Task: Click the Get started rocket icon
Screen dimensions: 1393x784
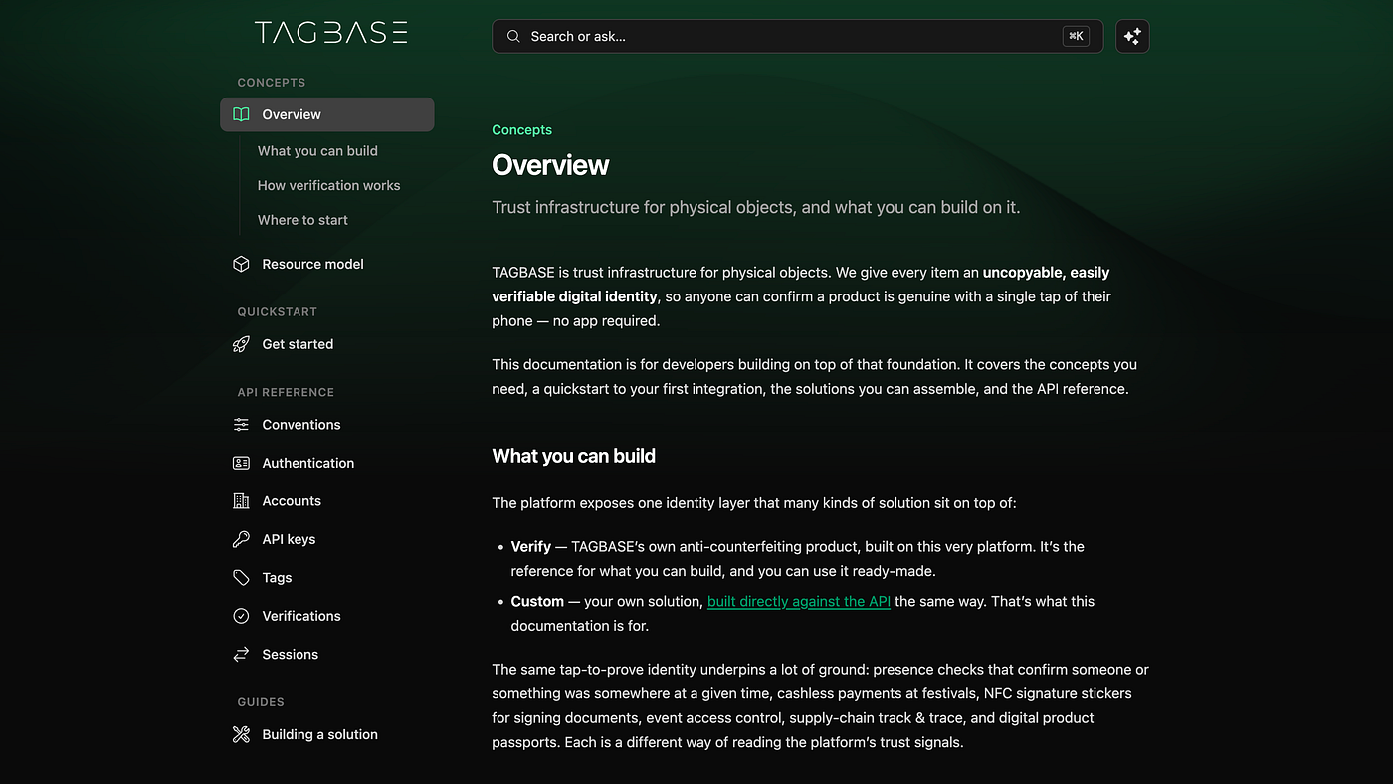Action: (x=241, y=344)
